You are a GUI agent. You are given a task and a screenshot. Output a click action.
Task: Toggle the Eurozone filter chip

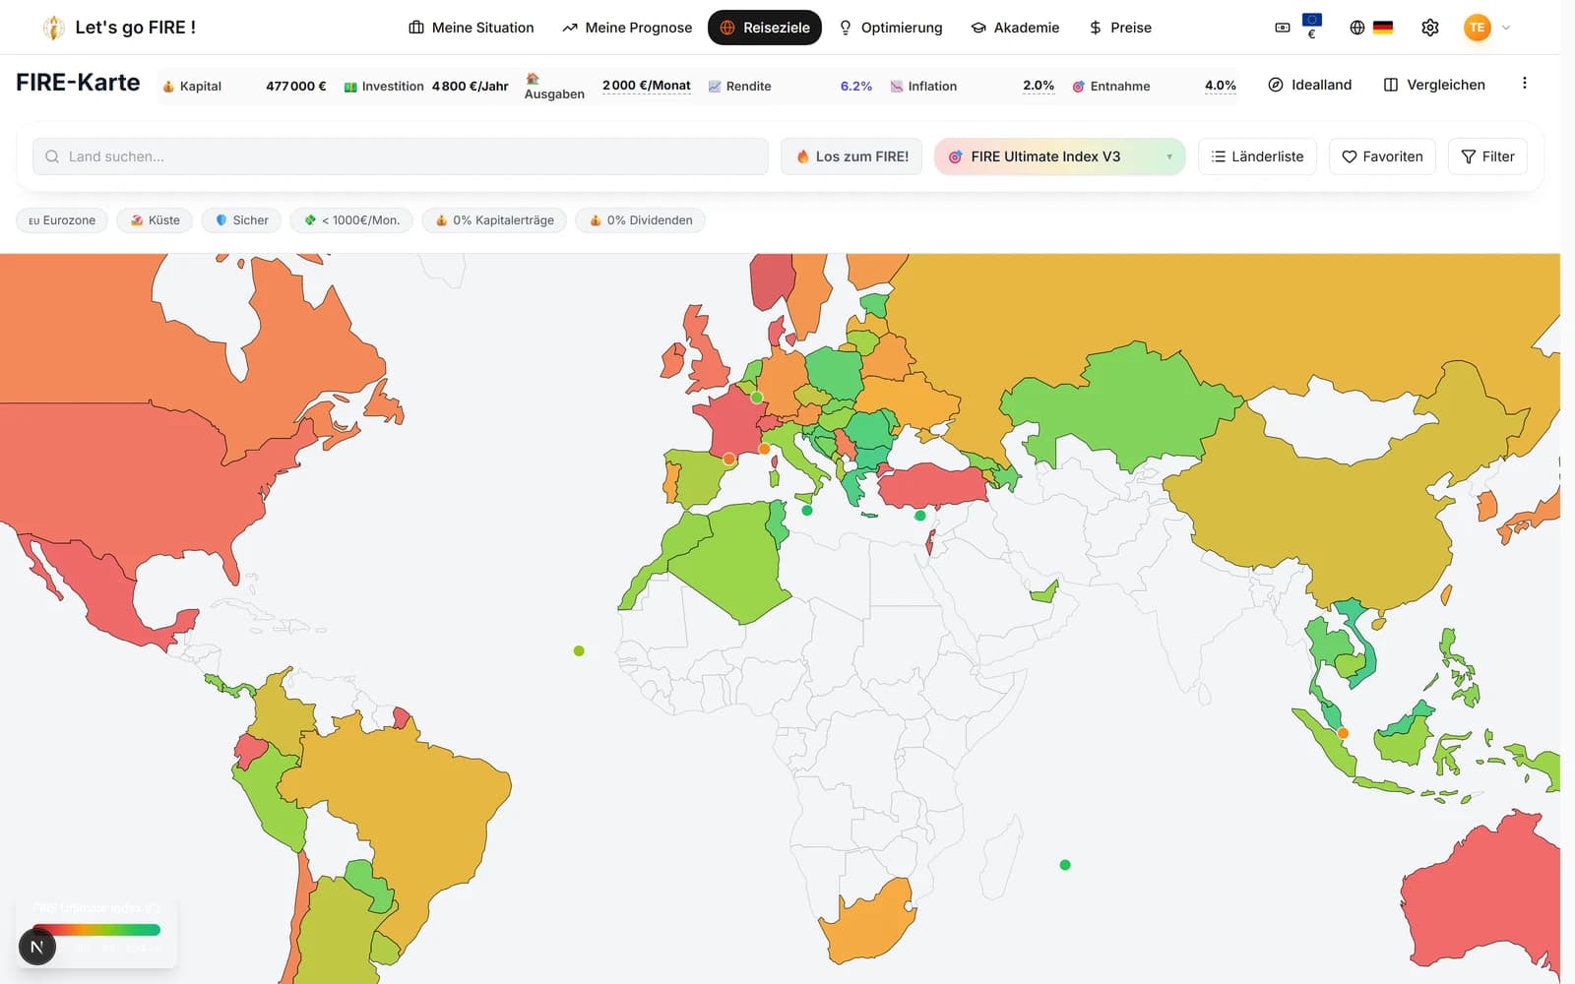coord(62,220)
